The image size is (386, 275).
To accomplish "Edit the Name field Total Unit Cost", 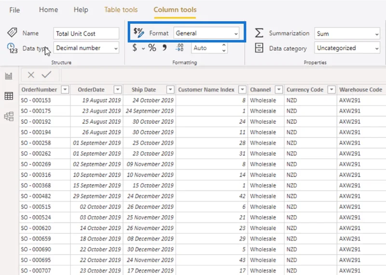I will (86, 33).
